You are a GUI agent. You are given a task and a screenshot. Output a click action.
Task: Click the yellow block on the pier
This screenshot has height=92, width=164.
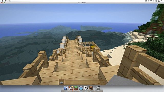point(93,47)
